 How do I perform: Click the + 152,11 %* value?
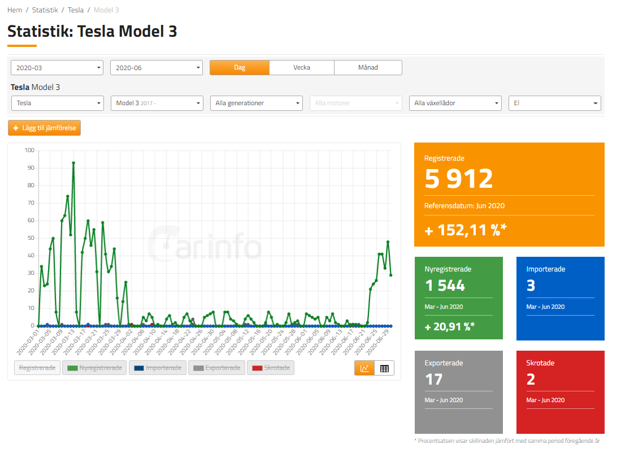pyautogui.click(x=466, y=230)
